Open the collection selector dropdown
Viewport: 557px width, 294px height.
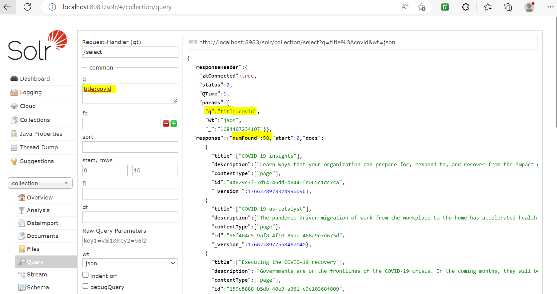click(40, 183)
